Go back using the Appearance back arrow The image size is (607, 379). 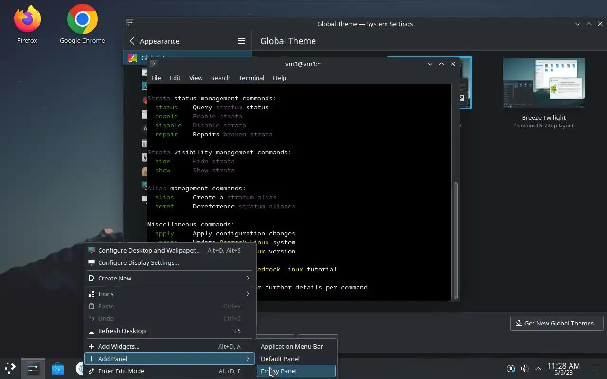pyautogui.click(x=132, y=41)
